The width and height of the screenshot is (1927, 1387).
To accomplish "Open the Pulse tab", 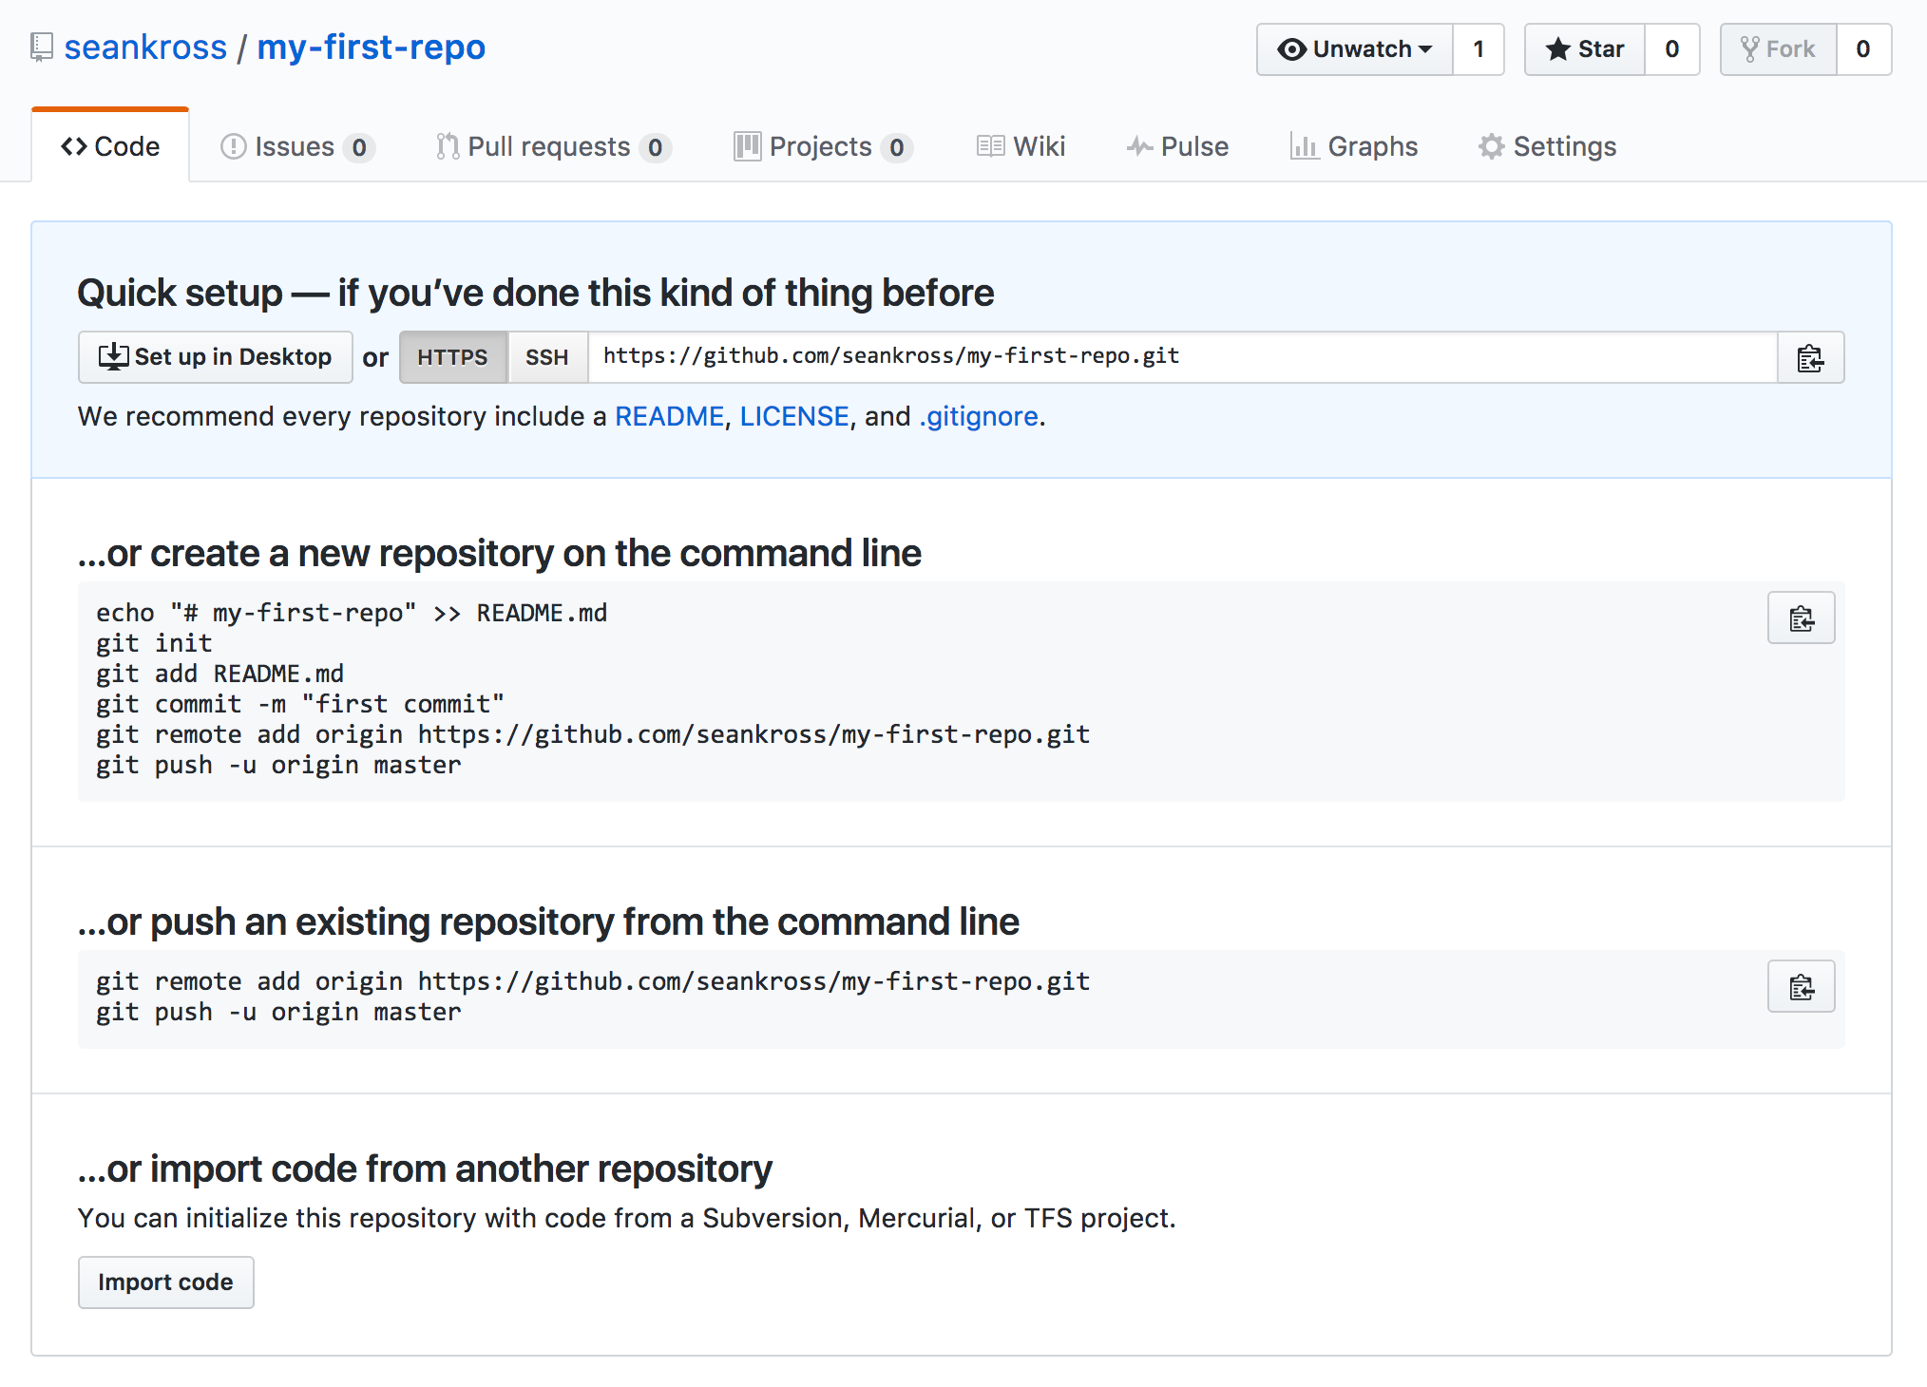I will 1177,147.
